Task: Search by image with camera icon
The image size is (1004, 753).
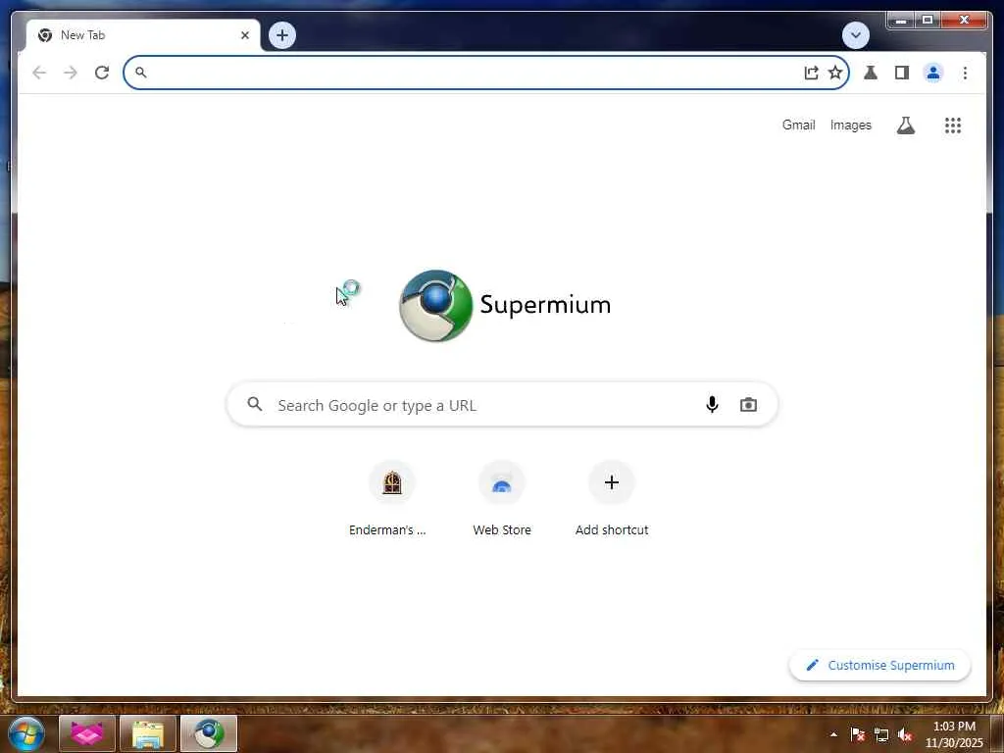Action: pos(748,405)
